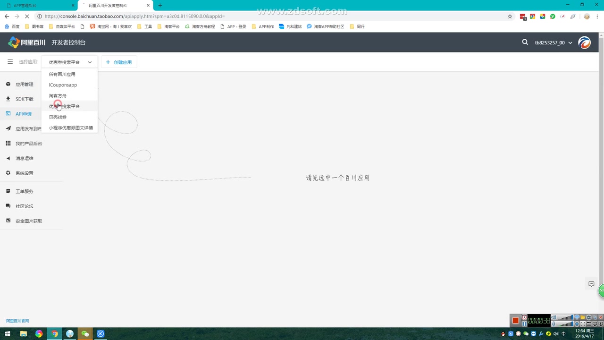Open the recorder settings gear
Screen dimensions: 604x340
click(x=589, y=317)
